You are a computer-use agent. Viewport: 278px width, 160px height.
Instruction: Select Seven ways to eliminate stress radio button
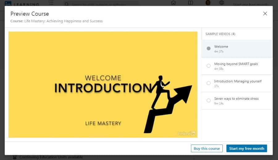[208, 100]
